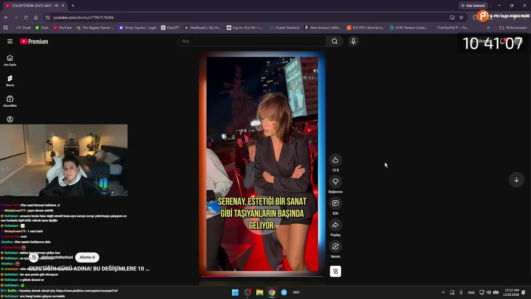Open the apps grid in bookmarks bar
The image size is (531, 299).
5,28
